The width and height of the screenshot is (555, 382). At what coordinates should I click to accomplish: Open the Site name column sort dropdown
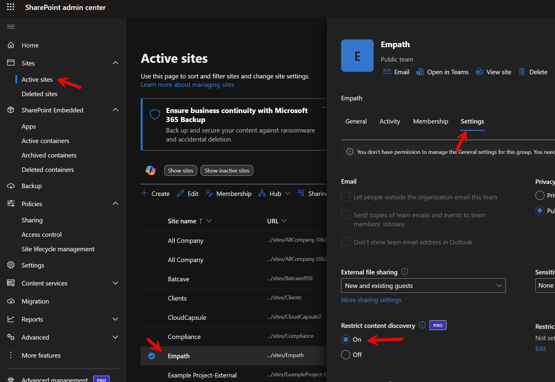pos(209,221)
